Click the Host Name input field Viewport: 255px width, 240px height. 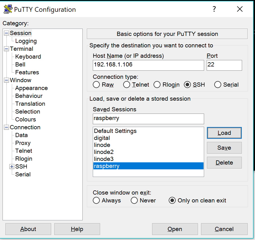[x=148, y=65]
